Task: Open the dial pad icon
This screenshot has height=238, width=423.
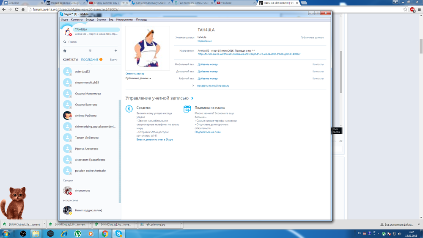Action: click(x=90, y=51)
